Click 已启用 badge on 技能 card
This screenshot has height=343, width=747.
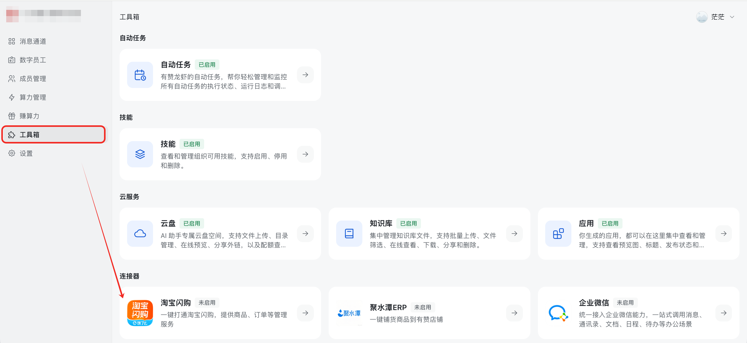(192, 144)
